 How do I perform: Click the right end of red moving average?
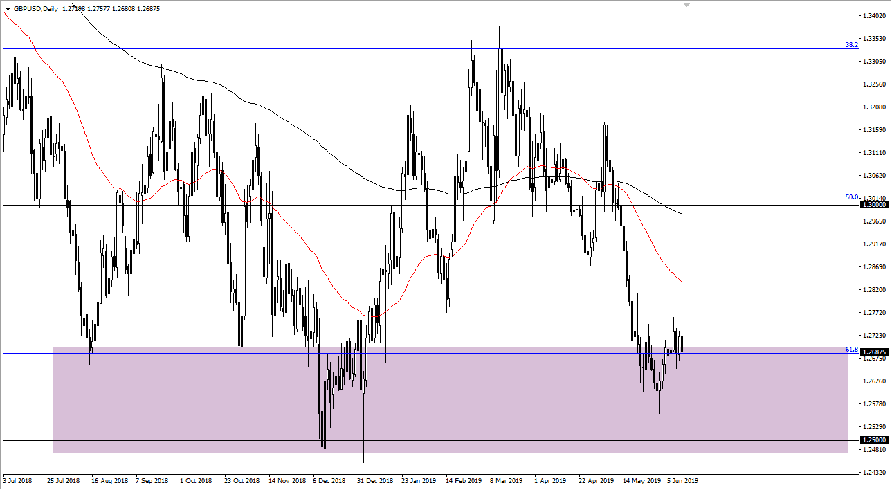pyautogui.click(x=682, y=281)
